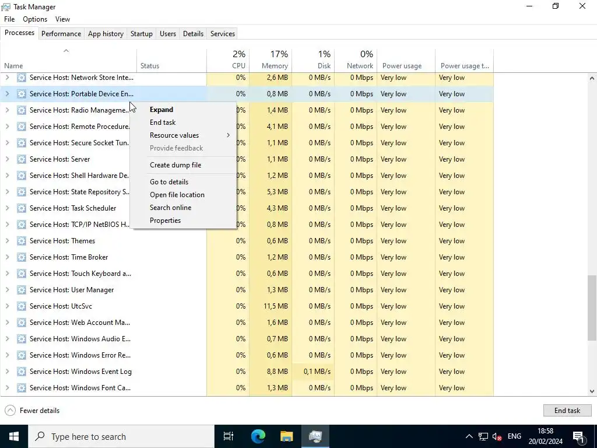The height and width of the screenshot is (448, 597).
Task: Click the gear icon beside Touch Keyboard service
Action: 22,274
